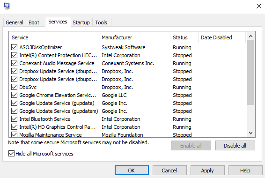The image size is (265, 178).
Task: Open the Tools tab
Action: click(101, 22)
